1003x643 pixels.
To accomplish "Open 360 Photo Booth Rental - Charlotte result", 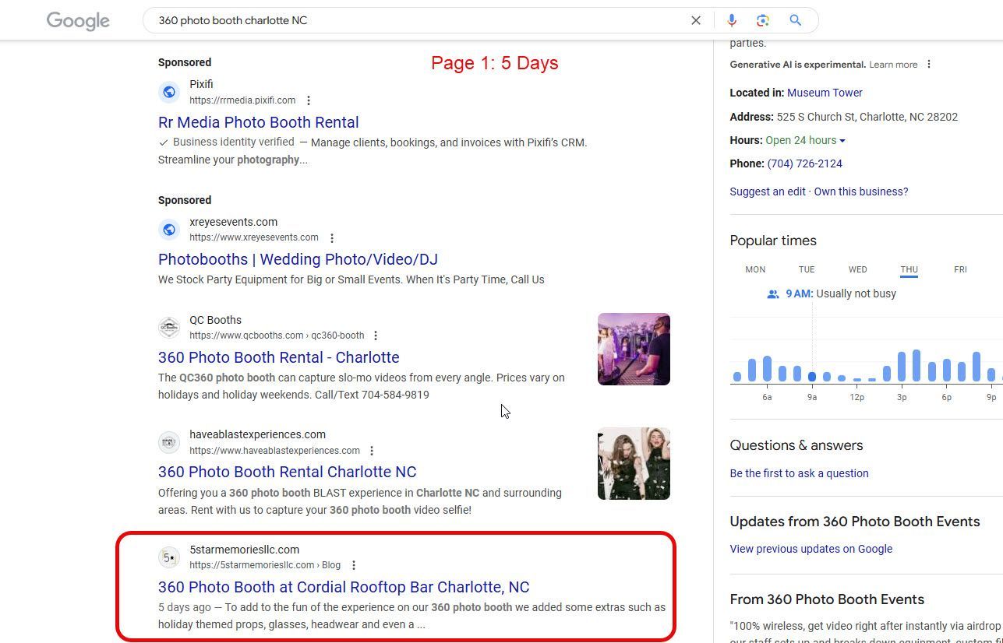I will point(279,357).
